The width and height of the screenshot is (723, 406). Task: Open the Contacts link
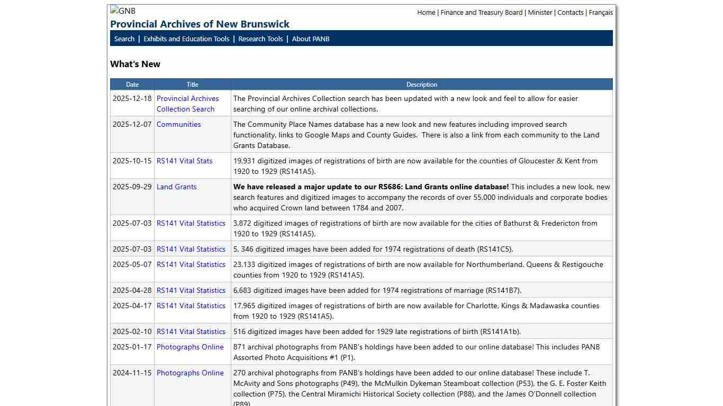[x=570, y=12]
